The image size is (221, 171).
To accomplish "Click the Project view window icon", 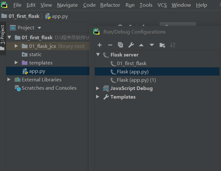I will pos(13,28).
